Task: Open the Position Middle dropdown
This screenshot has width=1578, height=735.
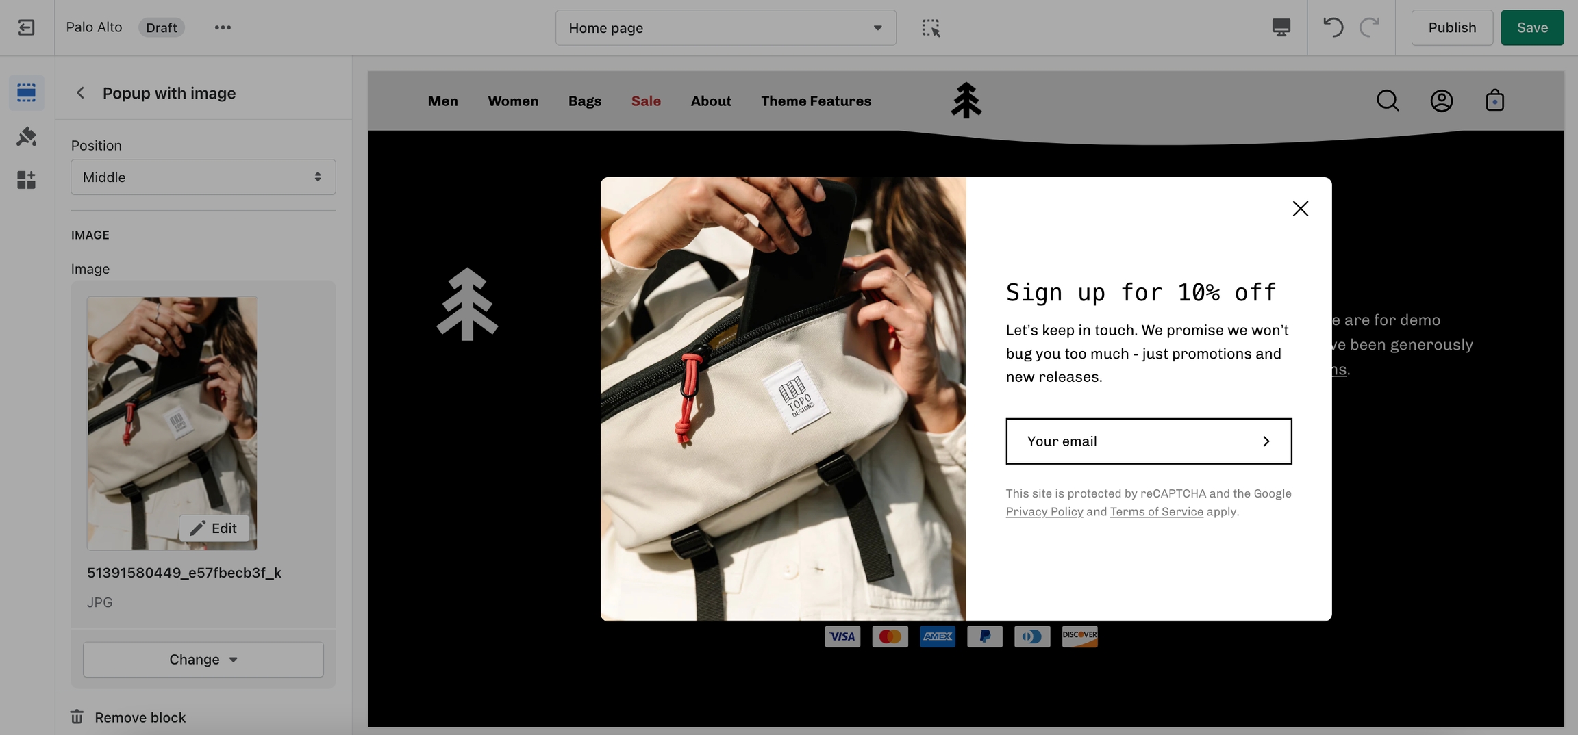Action: coord(203,177)
